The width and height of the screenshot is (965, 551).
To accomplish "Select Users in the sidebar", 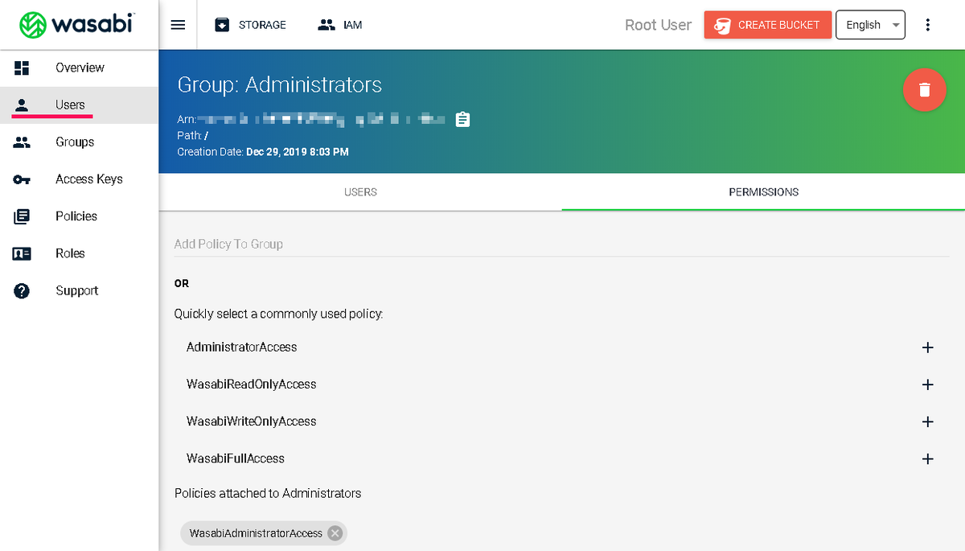I will point(80,105).
